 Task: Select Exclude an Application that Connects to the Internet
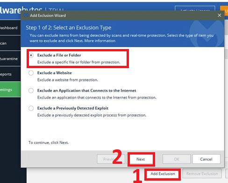(31, 91)
